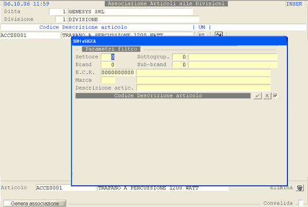Click the search icon beside UM column
This screenshot has height=207, width=308.
[218, 34]
